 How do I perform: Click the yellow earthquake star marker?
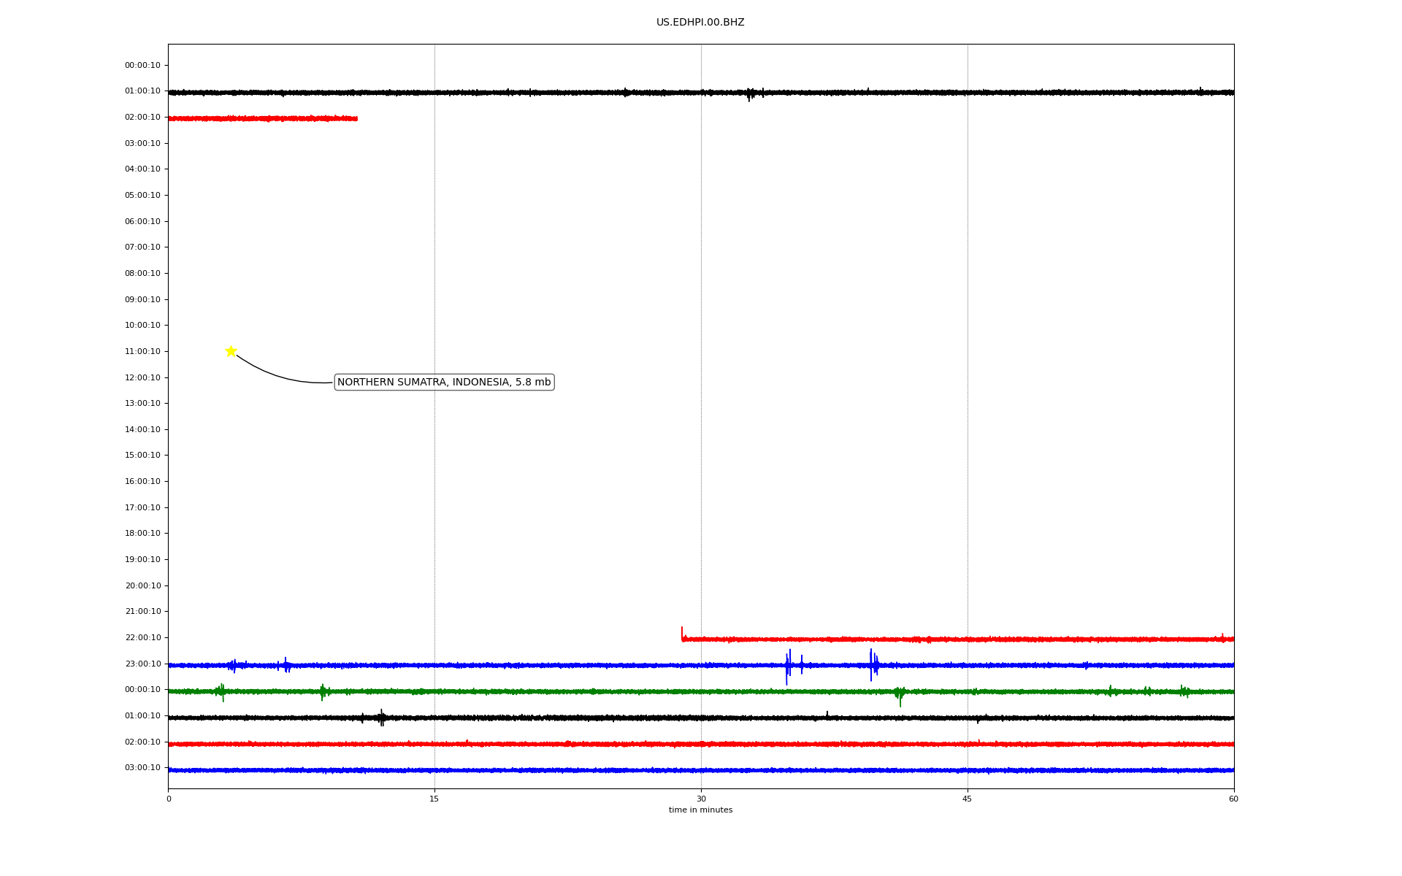[x=231, y=351]
